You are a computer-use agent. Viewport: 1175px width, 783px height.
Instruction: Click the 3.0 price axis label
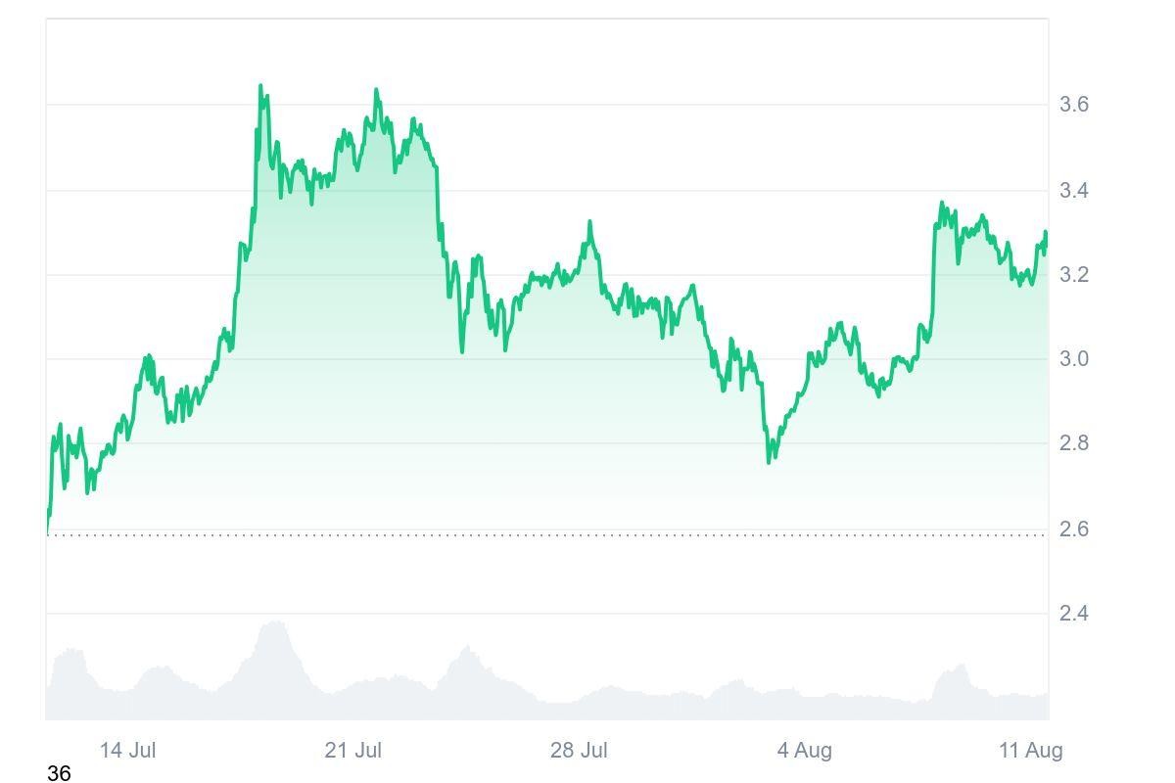coord(1074,359)
